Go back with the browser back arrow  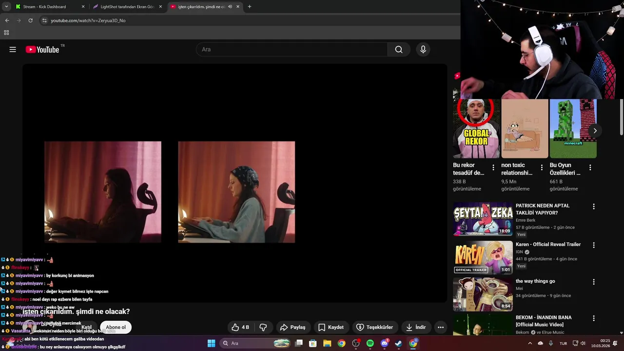[x=7, y=20]
